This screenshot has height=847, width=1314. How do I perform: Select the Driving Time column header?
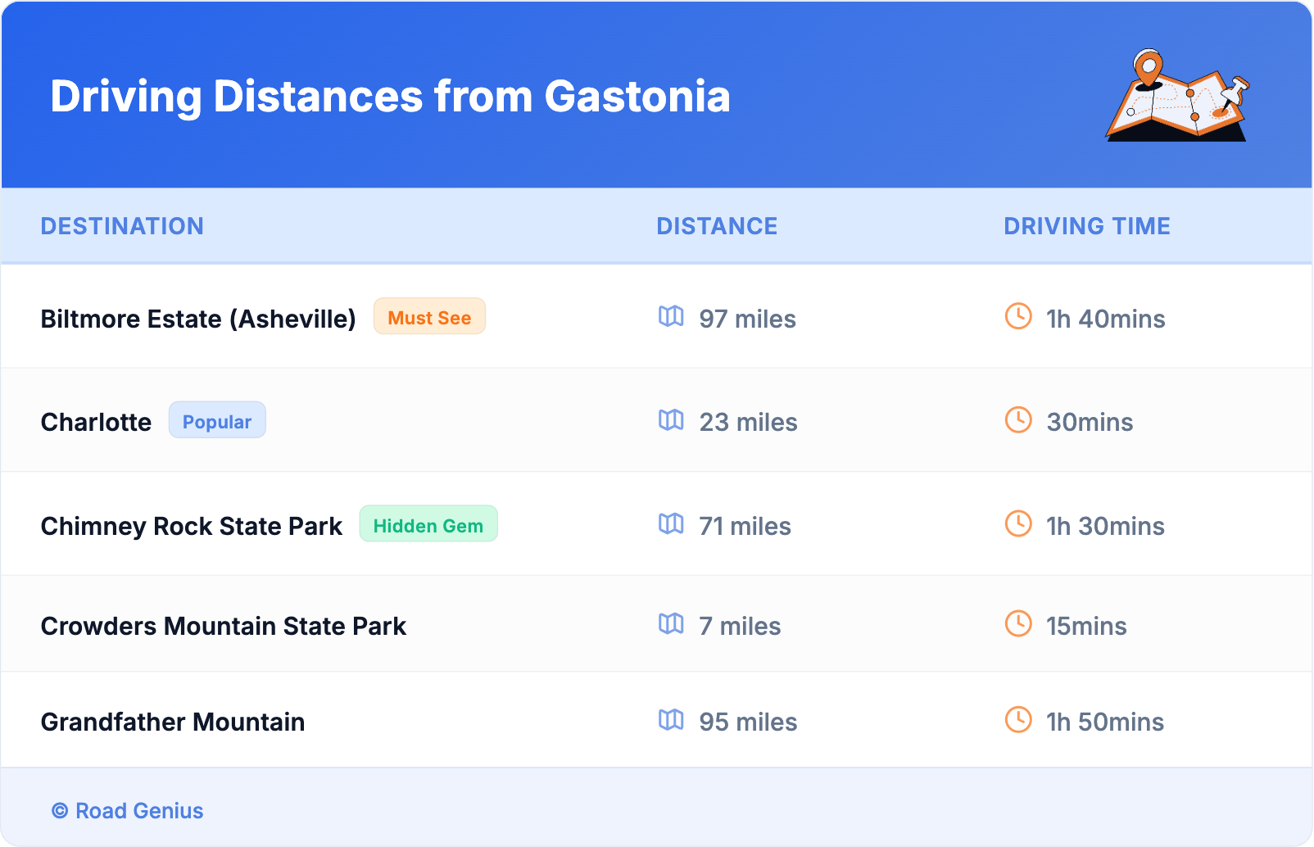coord(1087,226)
